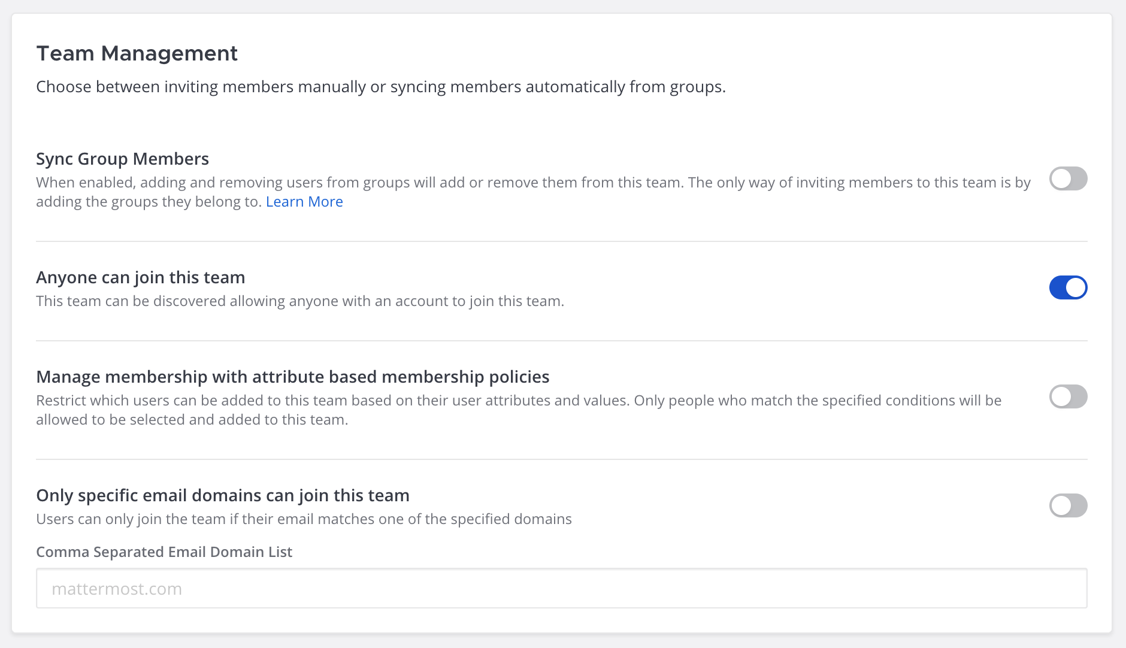The height and width of the screenshot is (648, 1126).
Task: Click the 'Choose between inviting members manually' description
Action: 381,87
